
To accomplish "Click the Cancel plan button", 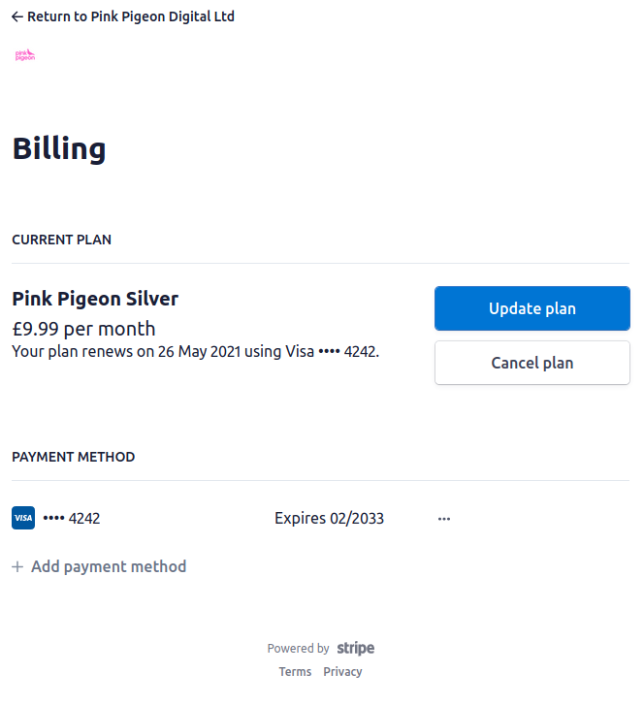I will coord(532,363).
